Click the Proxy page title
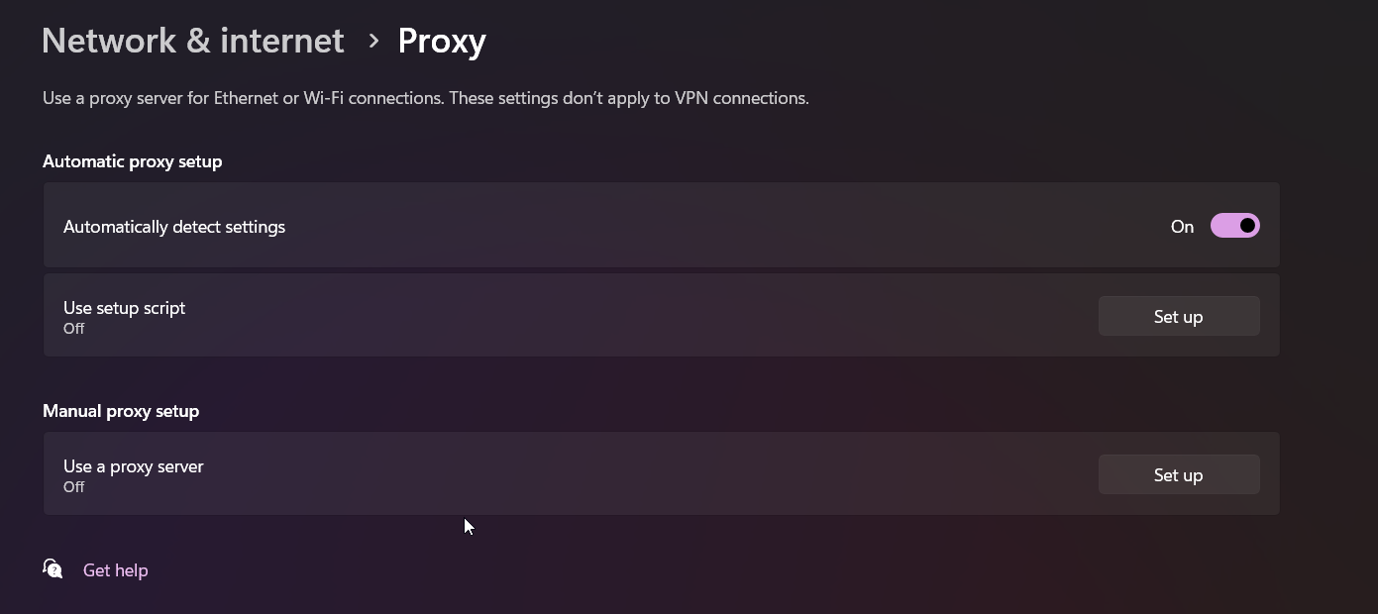Image resolution: width=1378 pixels, height=614 pixels. [442, 41]
